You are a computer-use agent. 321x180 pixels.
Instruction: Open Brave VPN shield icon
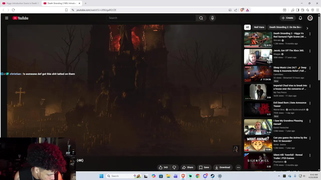click(313, 10)
